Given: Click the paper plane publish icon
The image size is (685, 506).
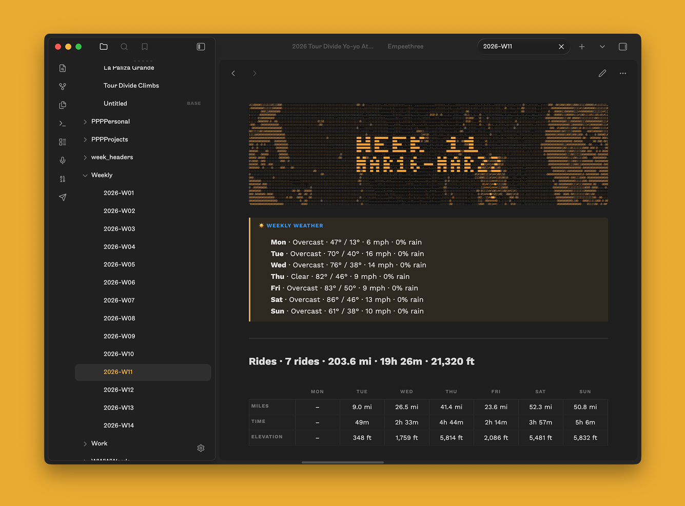Looking at the screenshot, I should point(63,197).
